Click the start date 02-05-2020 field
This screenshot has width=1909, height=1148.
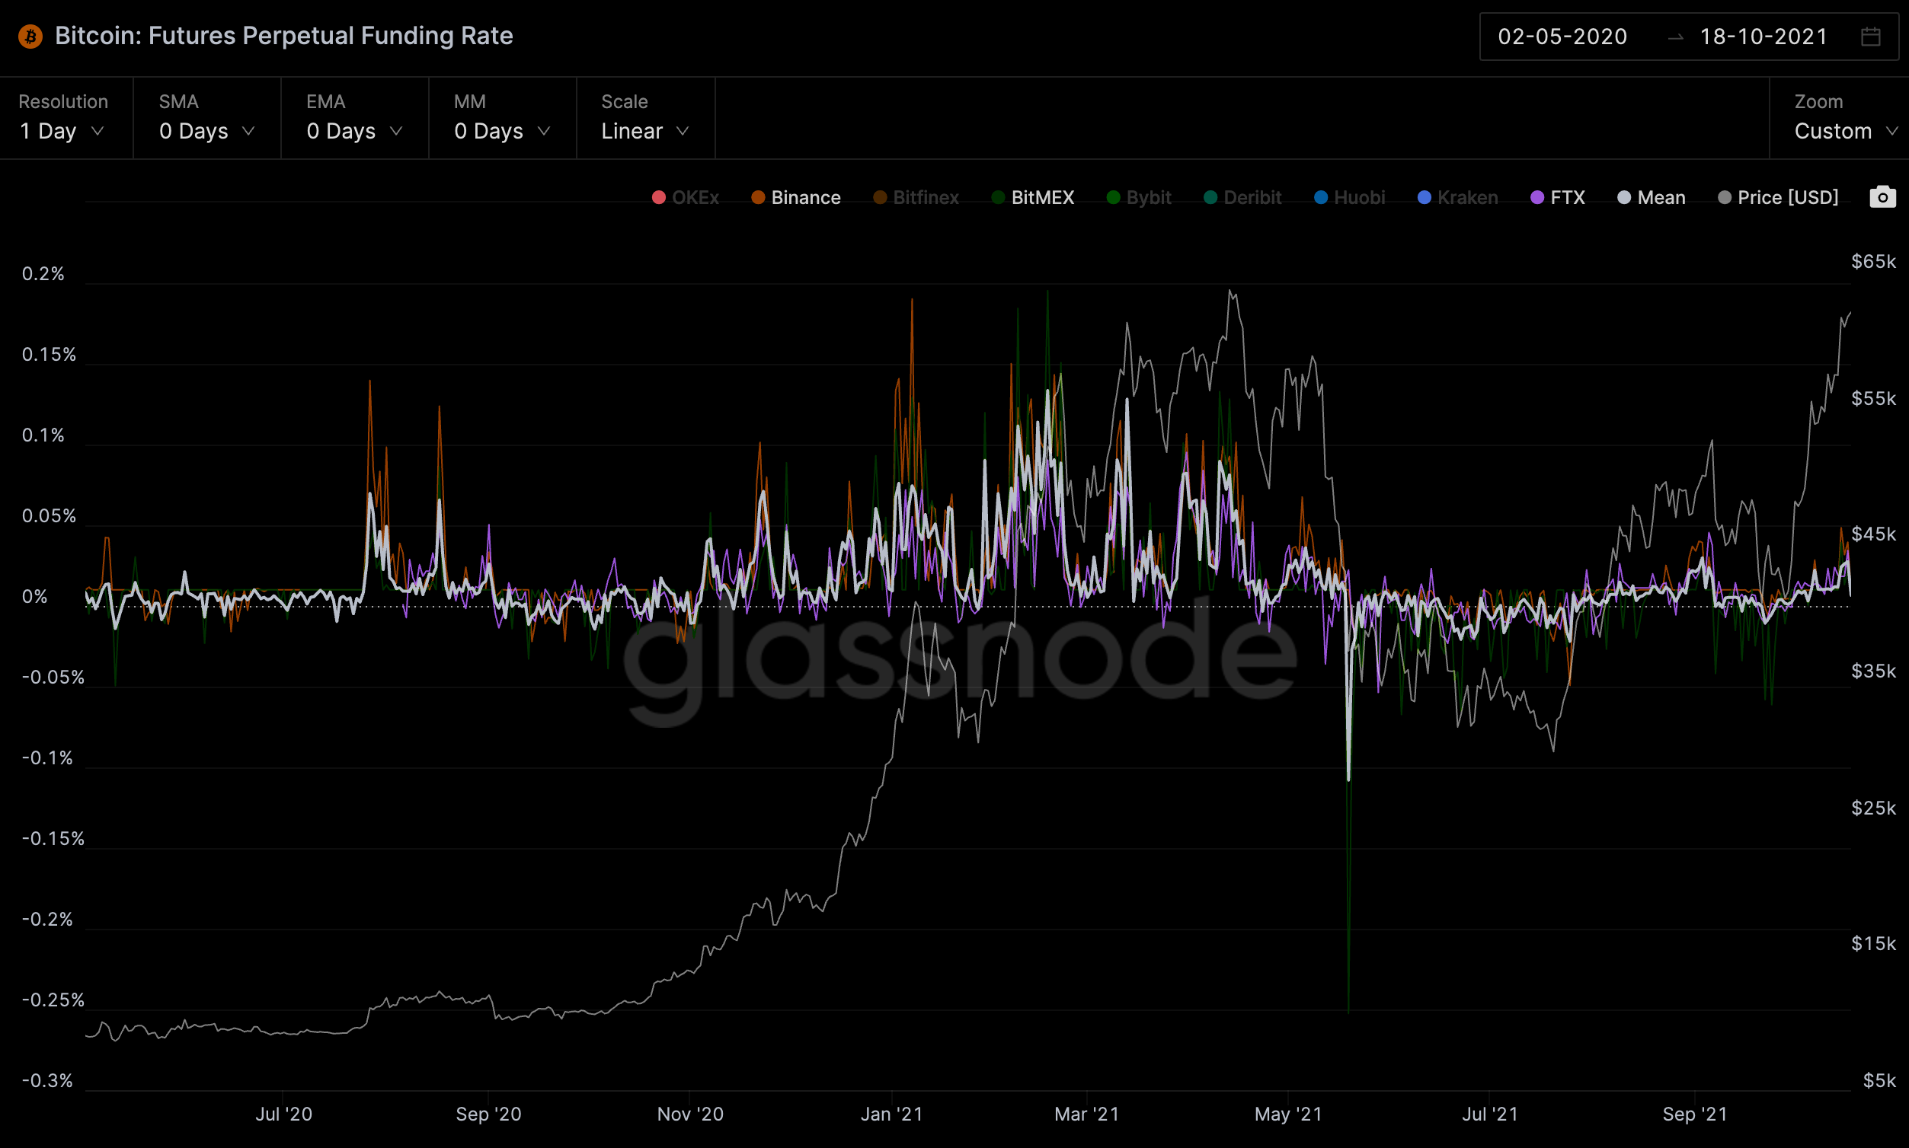(1562, 37)
